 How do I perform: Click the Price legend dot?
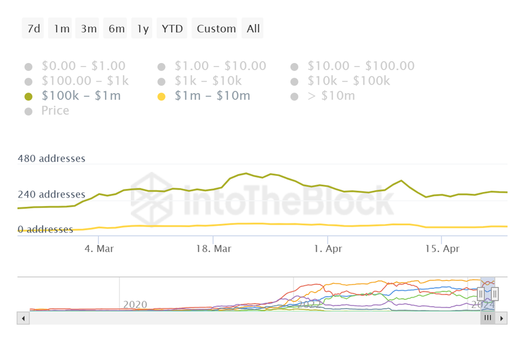click(x=28, y=111)
